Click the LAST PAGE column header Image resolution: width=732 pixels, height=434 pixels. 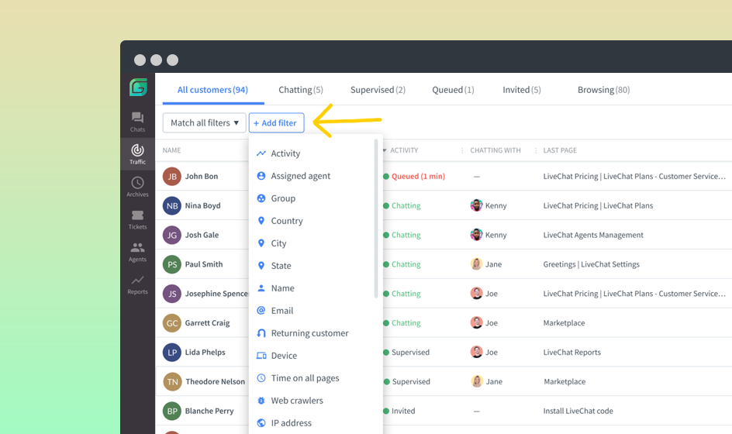(560, 150)
